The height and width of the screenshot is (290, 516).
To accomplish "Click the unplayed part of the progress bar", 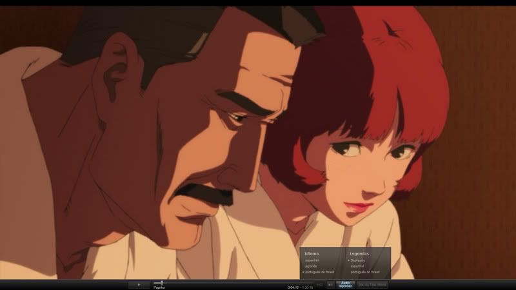I will tap(226, 282).
